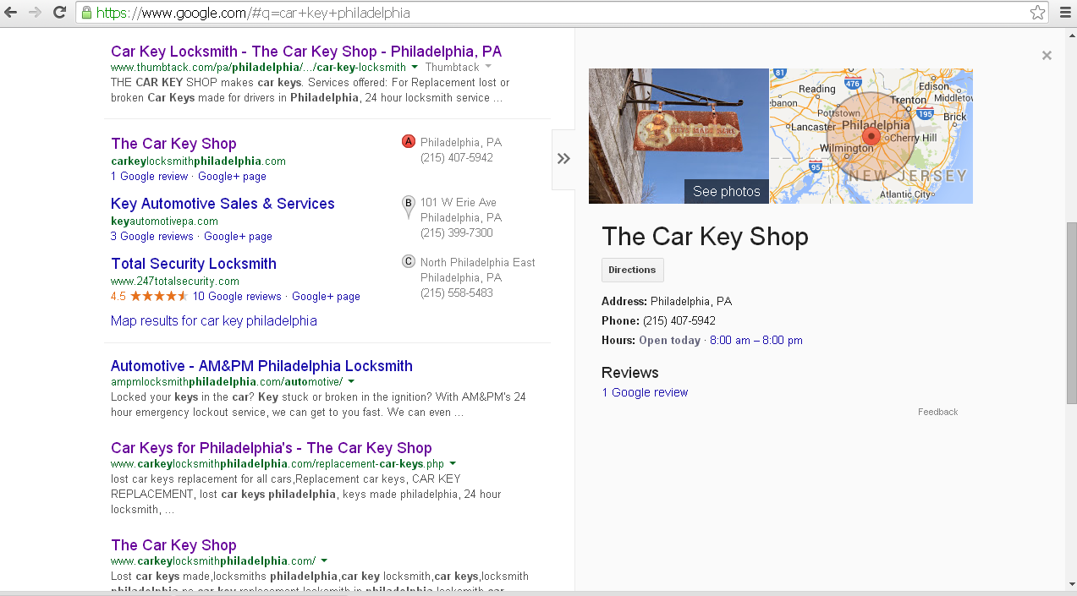This screenshot has height=596, width=1077.
Task: Click the address bar URL field
Action: click(558, 13)
